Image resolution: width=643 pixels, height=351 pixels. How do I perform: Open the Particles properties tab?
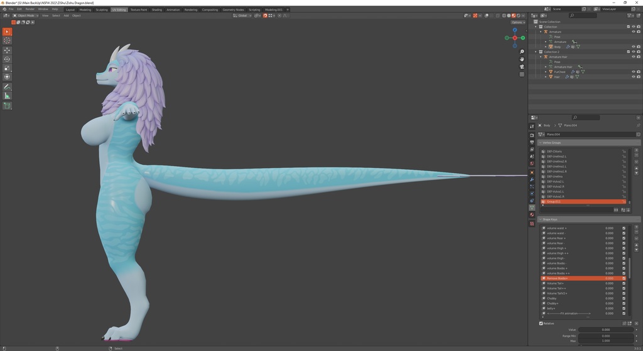click(532, 187)
